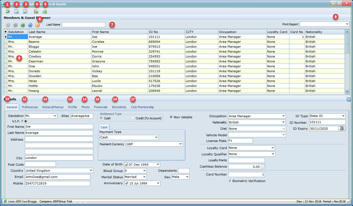Click the notebook export toolbar icon
The width and height of the screenshot is (353, 206).
coord(36,11)
